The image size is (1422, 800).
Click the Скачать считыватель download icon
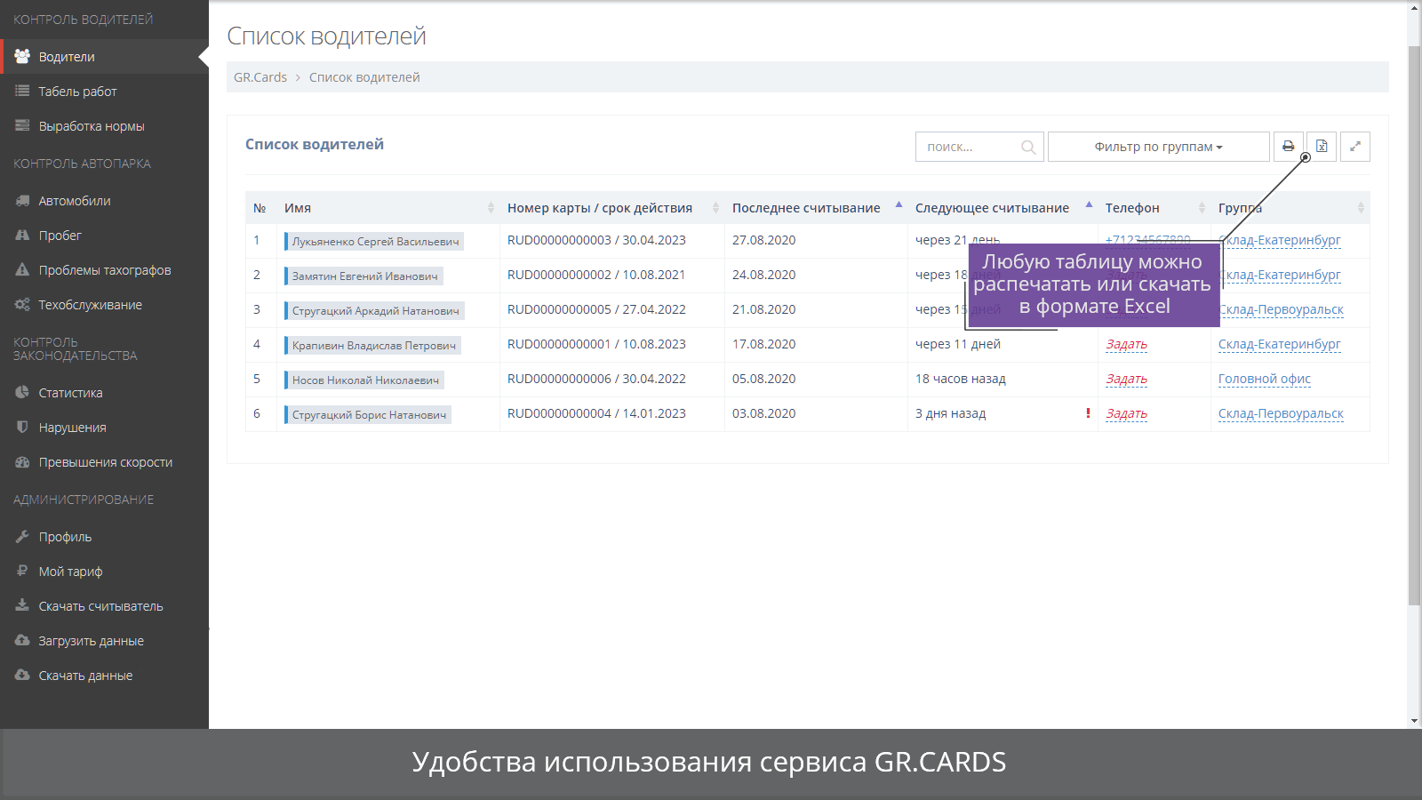click(22, 605)
